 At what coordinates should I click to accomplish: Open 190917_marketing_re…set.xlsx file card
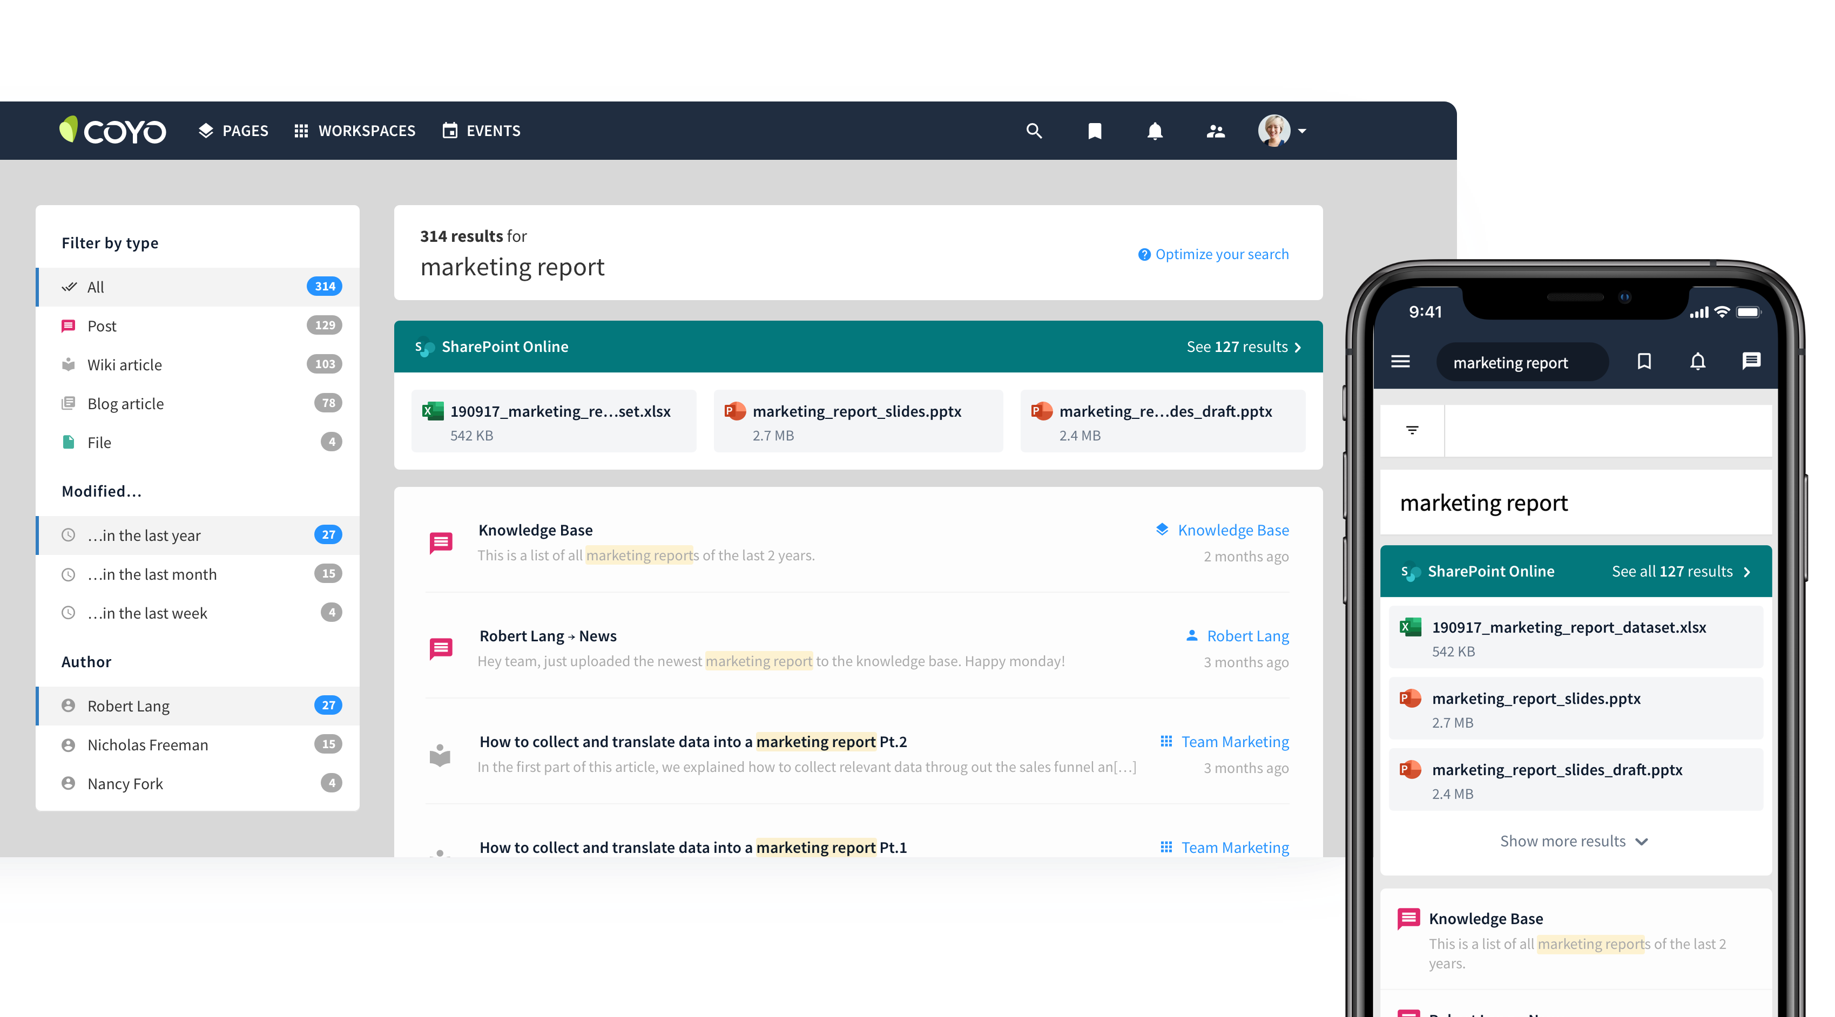pyautogui.click(x=554, y=421)
